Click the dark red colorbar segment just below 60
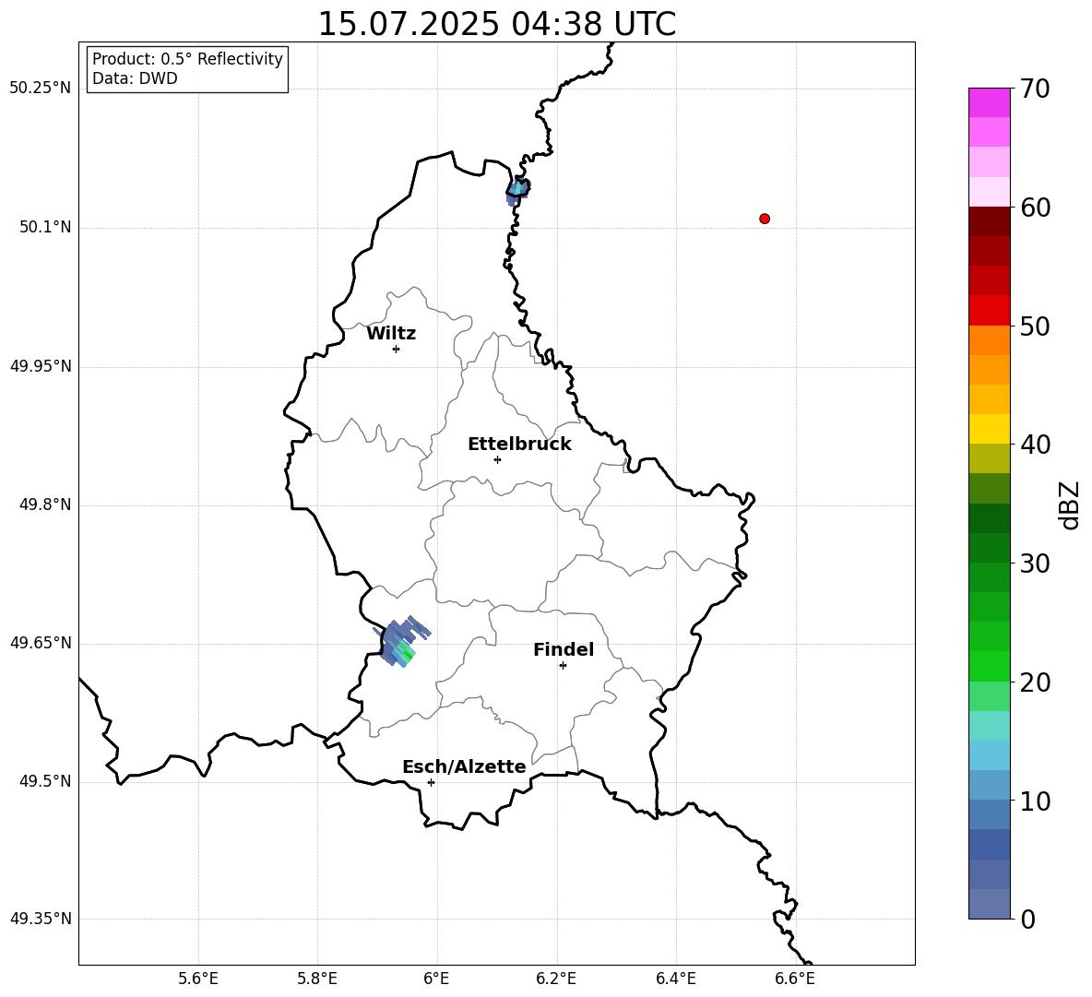 pyautogui.click(x=989, y=221)
